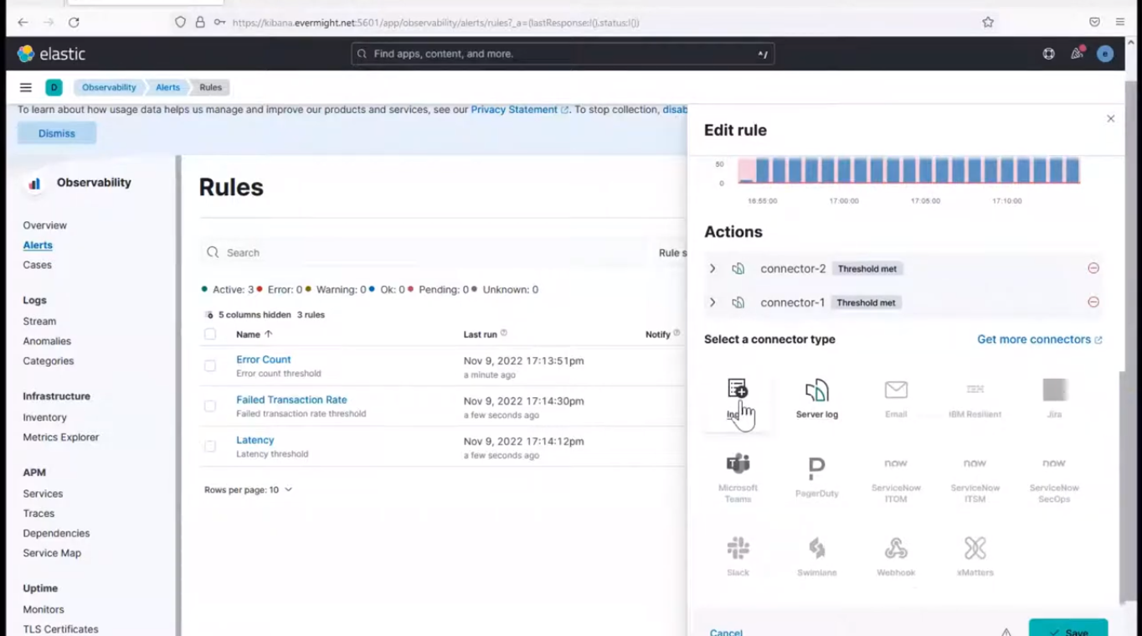Open Service Map in the sidebar
This screenshot has width=1142, height=636.
pos(52,553)
